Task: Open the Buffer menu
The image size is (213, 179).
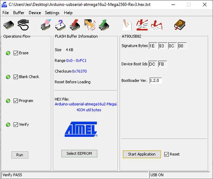Action: (x=19, y=13)
